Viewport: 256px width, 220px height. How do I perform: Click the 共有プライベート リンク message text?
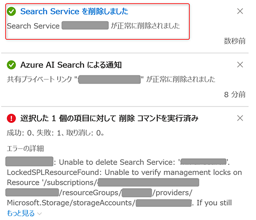[x=111, y=79]
